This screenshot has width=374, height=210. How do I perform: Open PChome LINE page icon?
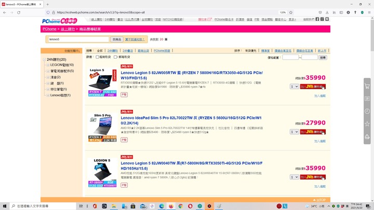(327, 19)
